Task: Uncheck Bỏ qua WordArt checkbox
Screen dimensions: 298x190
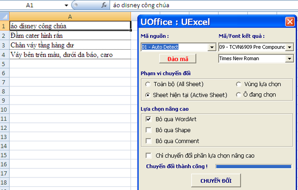Action: click(148, 119)
